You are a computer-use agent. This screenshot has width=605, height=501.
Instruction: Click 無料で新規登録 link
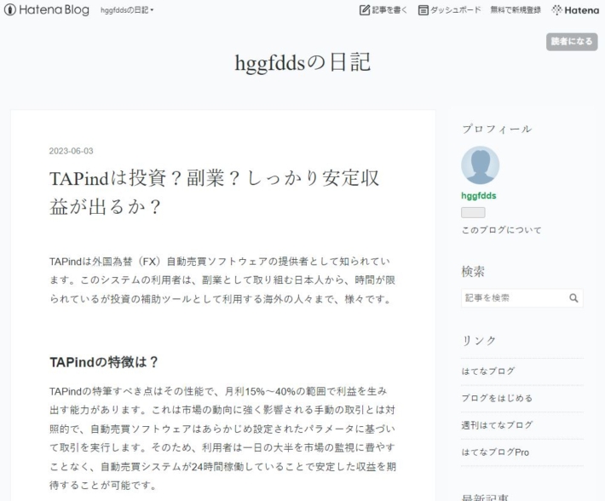tap(516, 10)
